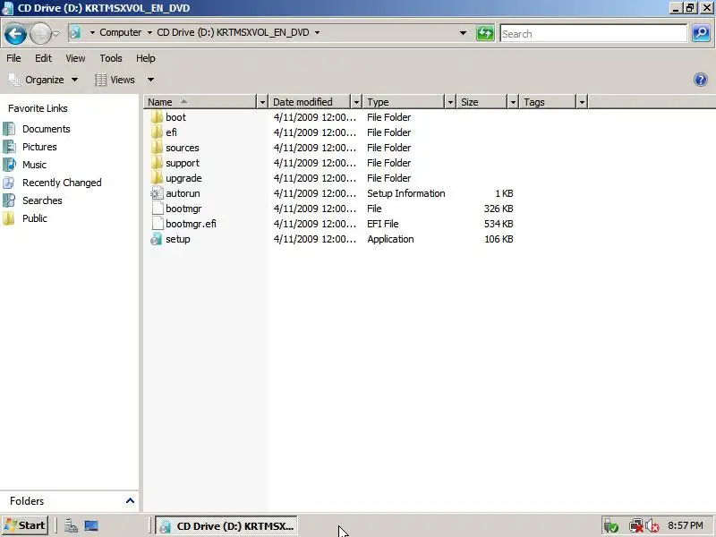
Task: Select the support folder icon
Action: (157, 163)
